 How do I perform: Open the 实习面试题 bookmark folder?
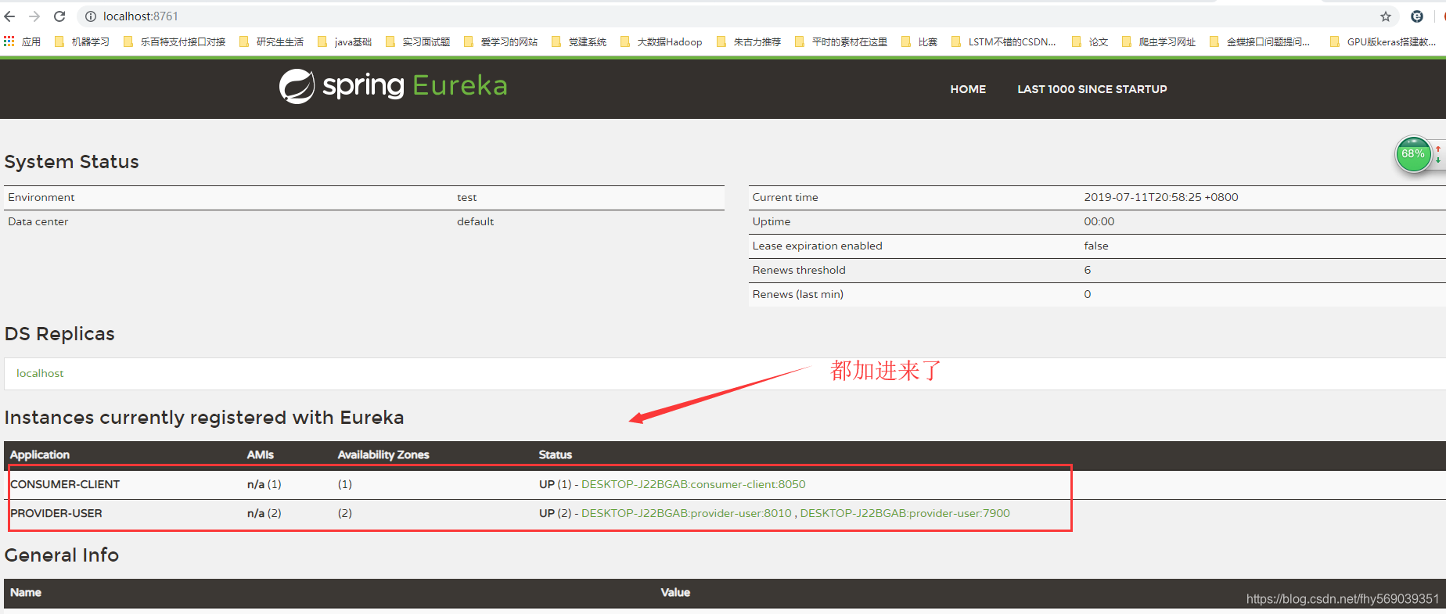click(x=418, y=41)
